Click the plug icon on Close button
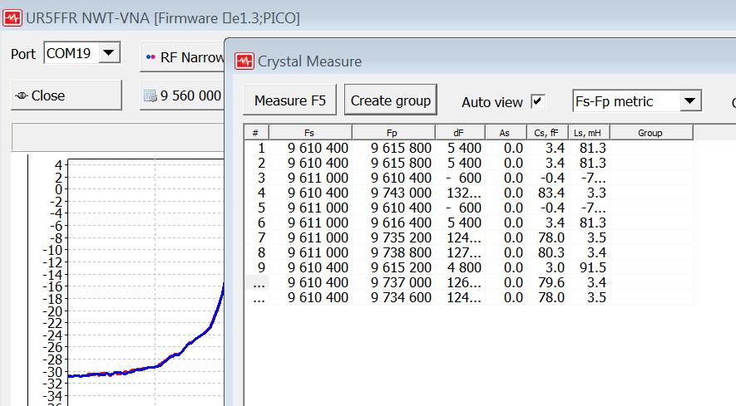736x406 pixels. (22, 95)
